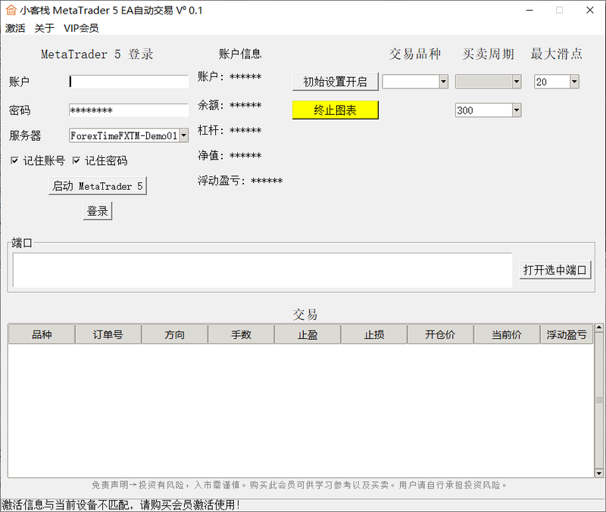This screenshot has height=512, width=606.
Task: Toggle the 记住密码 checkbox
Action: click(x=77, y=160)
